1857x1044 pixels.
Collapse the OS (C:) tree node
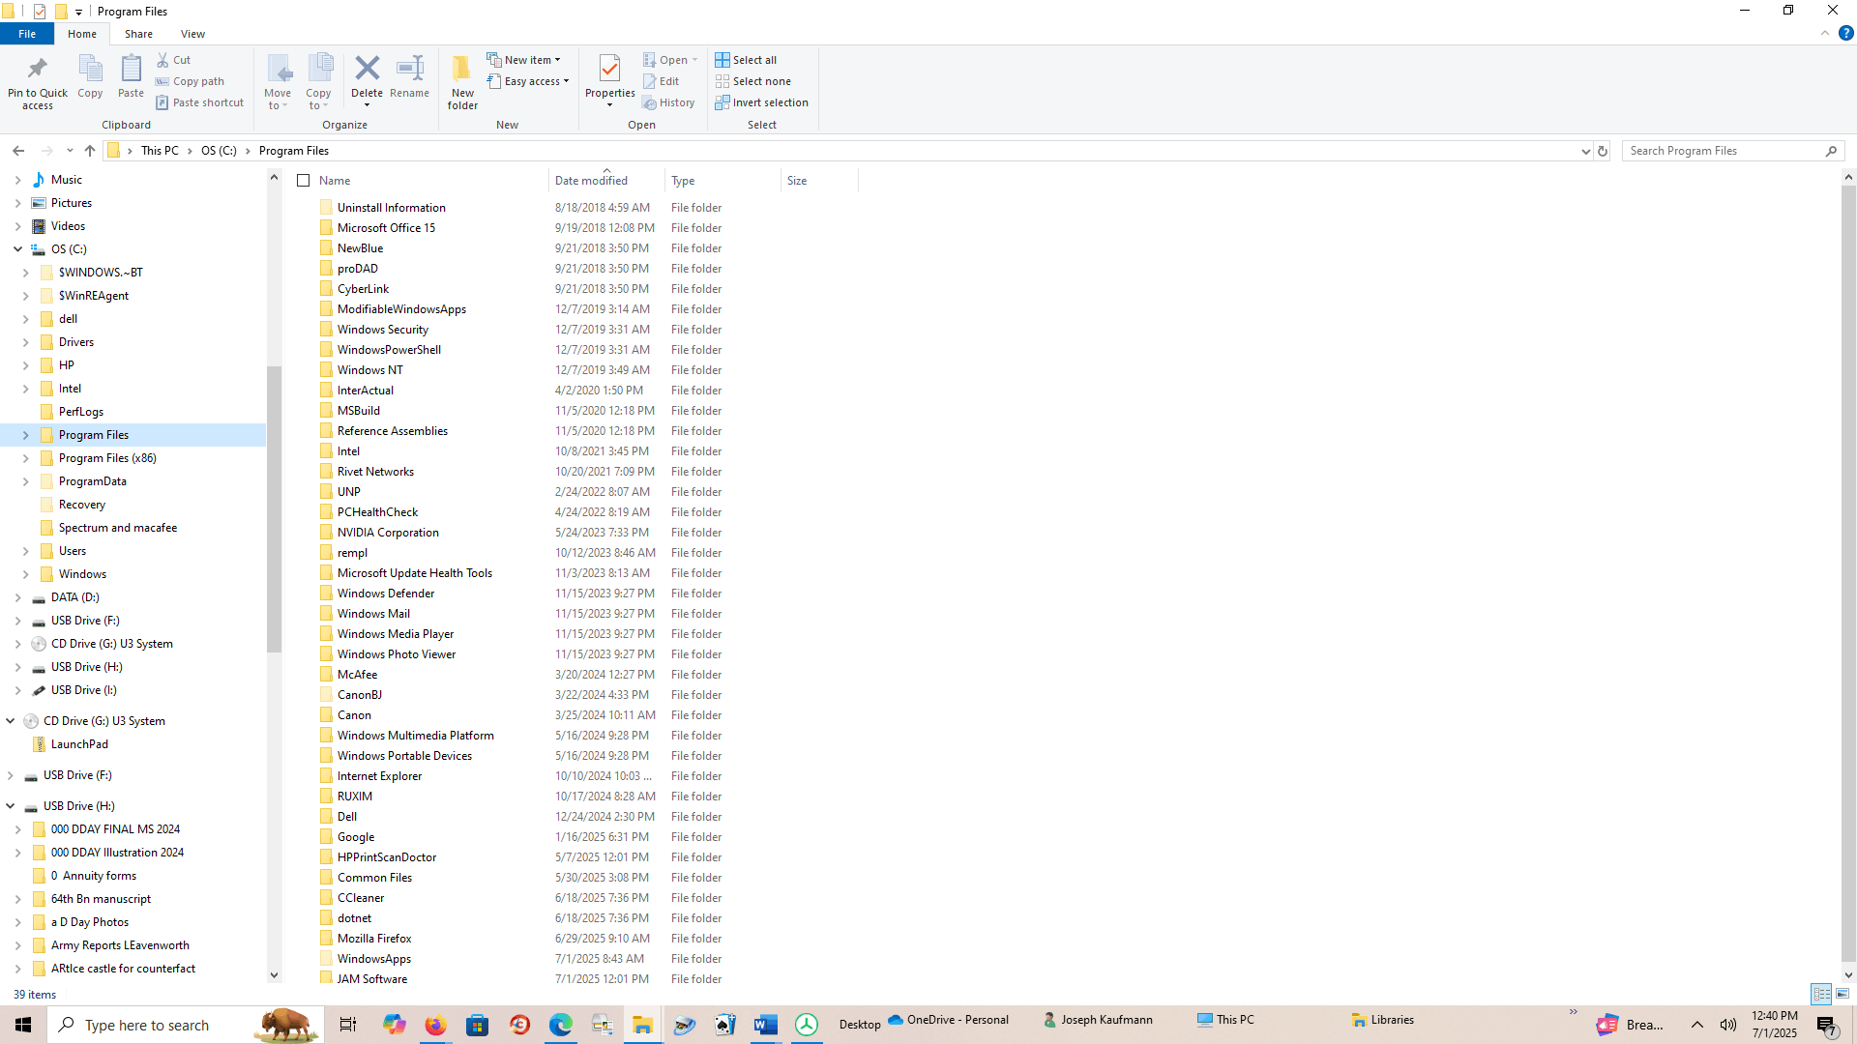click(x=18, y=249)
